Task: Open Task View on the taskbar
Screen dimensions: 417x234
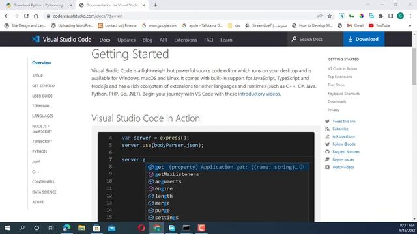Action: point(51,228)
